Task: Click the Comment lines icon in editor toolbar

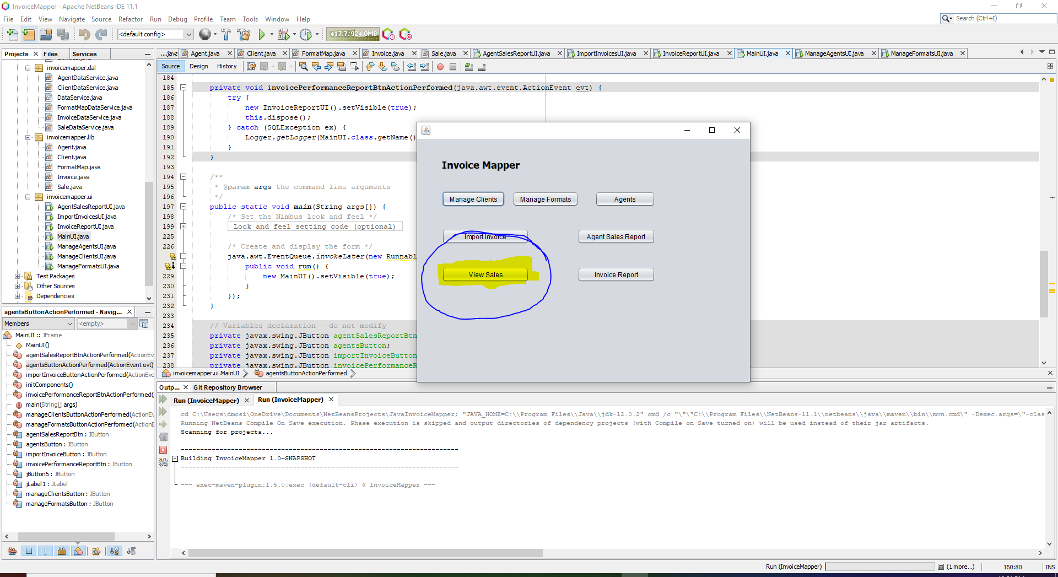Action: (x=468, y=67)
